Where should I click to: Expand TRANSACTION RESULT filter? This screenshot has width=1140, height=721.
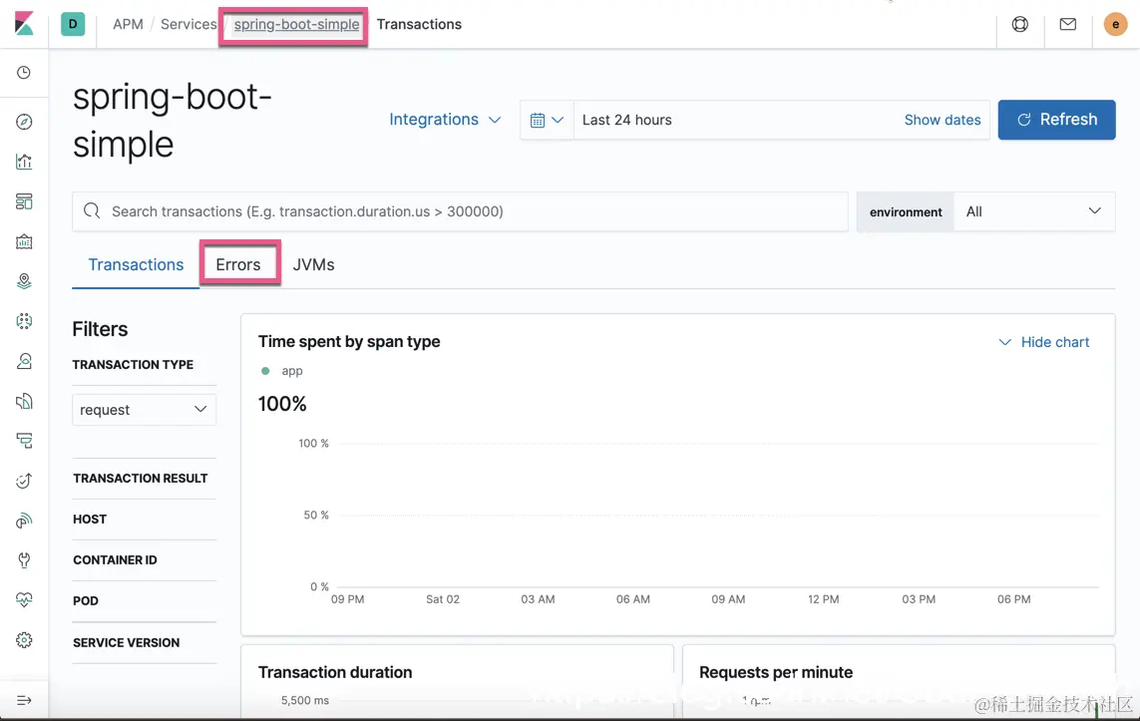(141, 479)
